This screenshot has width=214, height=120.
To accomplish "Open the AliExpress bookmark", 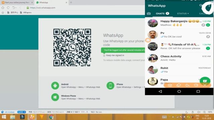I will 26,13.
